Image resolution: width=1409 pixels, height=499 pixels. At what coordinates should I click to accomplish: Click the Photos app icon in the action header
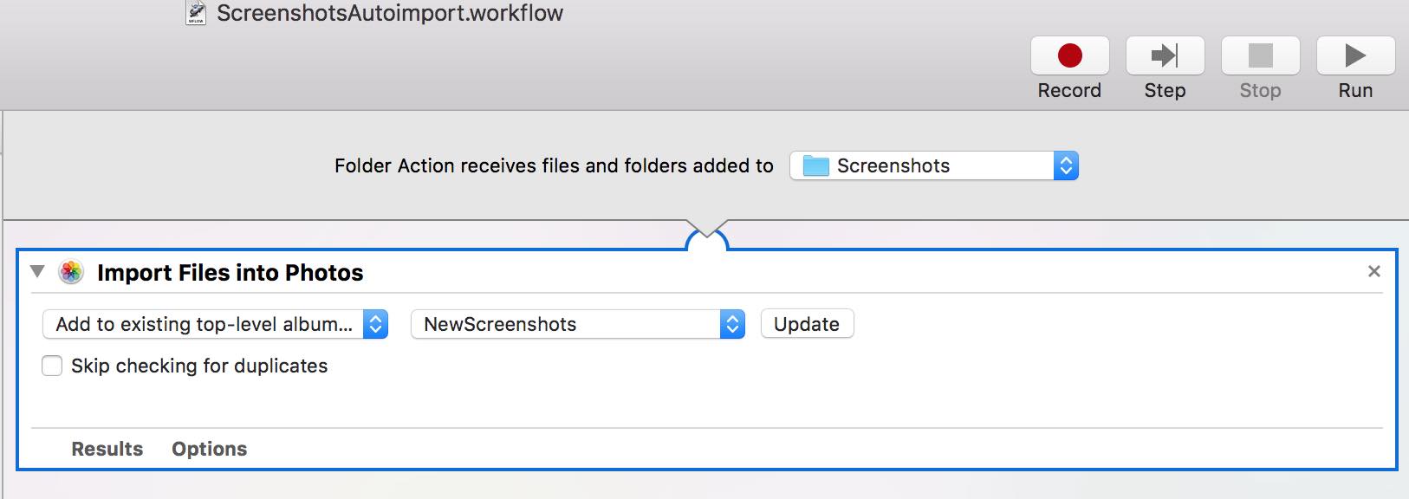click(71, 273)
